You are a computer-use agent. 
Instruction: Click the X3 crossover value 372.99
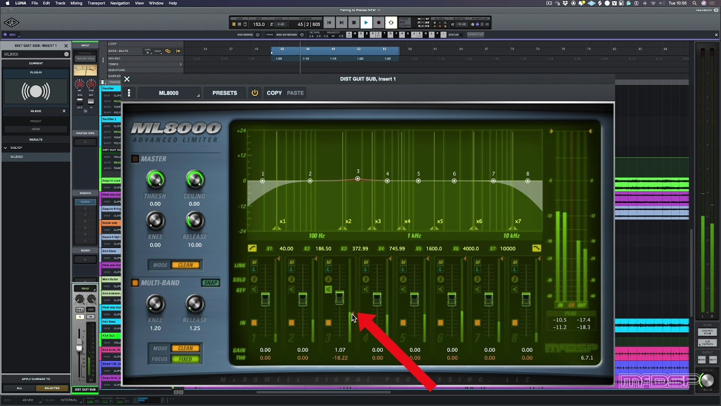pos(360,248)
